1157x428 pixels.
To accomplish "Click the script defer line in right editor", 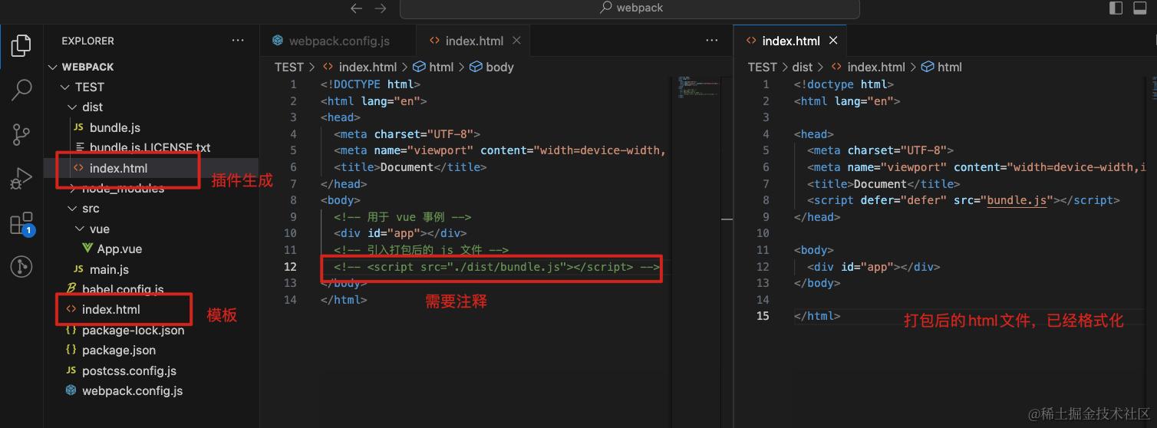I will pos(964,200).
